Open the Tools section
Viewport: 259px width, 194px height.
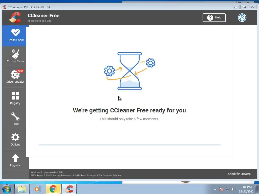pyautogui.click(x=15, y=119)
